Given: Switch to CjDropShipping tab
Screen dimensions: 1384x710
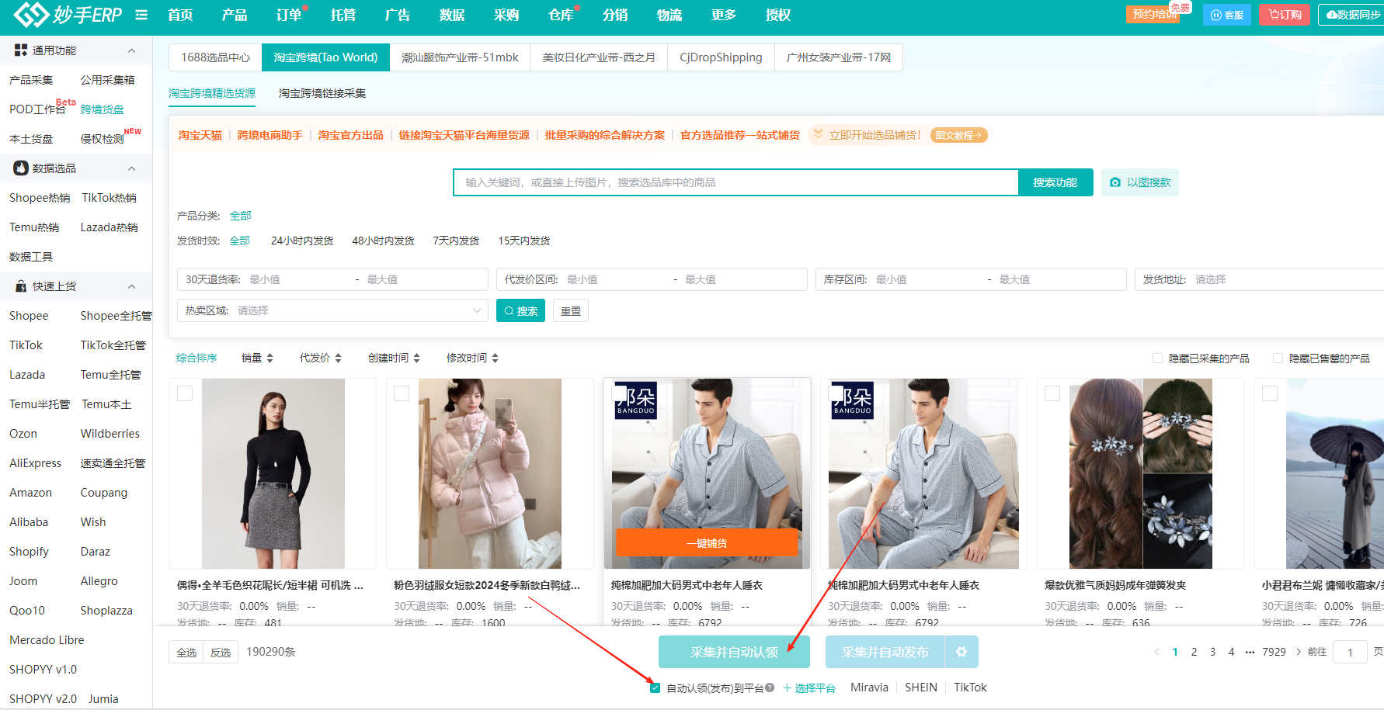Looking at the screenshot, I should (x=721, y=57).
